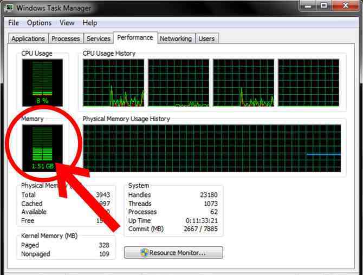Click the Kernel Memory Paged value 328

click(x=104, y=245)
